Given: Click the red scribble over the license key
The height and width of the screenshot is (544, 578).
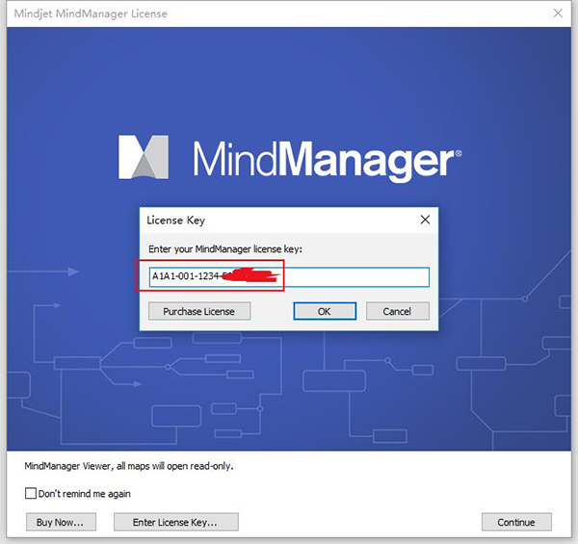Looking at the screenshot, I should [250, 277].
